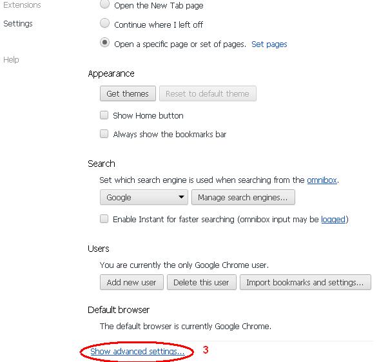Open the logged link
The width and height of the screenshot is (379, 362).
[x=333, y=219]
